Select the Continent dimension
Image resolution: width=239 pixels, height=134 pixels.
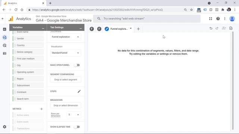tap(28, 92)
